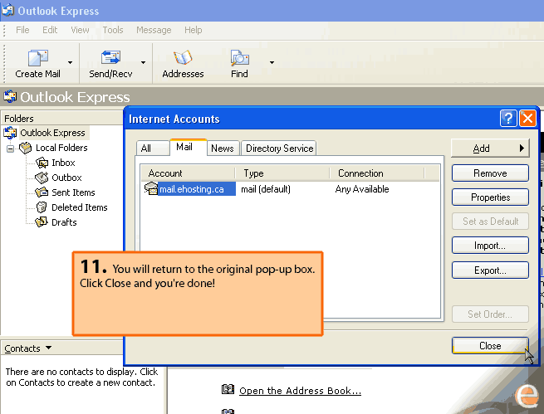This screenshot has width=544, height=414.
Task: Select the mail.ehosting.ca account entry
Action: [191, 189]
